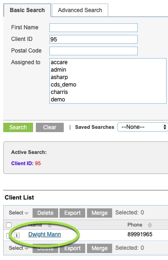Click the bottom Export button
Image resolution: width=168 pixels, height=260 pixels.
click(72, 248)
